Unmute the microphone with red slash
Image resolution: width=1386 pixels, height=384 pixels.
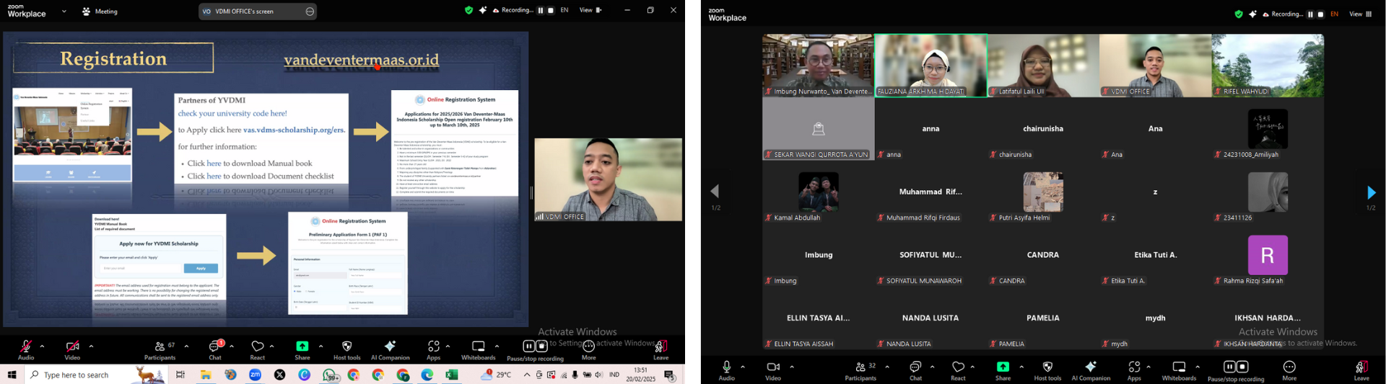pyautogui.click(x=26, y=349)
